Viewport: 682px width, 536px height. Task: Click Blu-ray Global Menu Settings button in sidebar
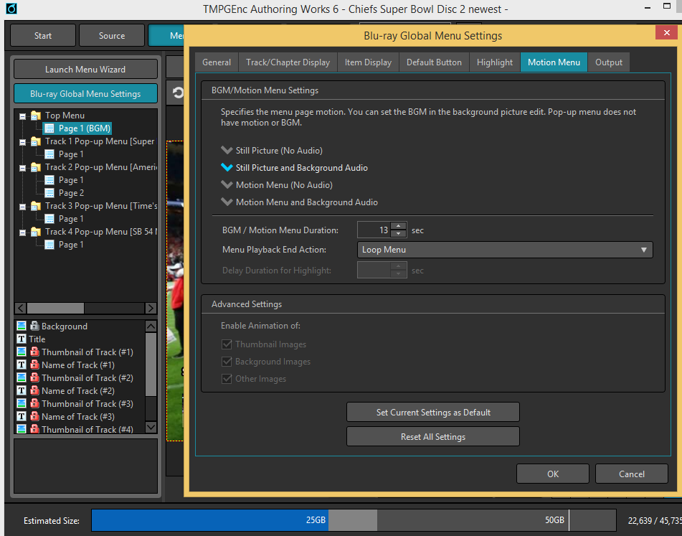tap(85, 93)
